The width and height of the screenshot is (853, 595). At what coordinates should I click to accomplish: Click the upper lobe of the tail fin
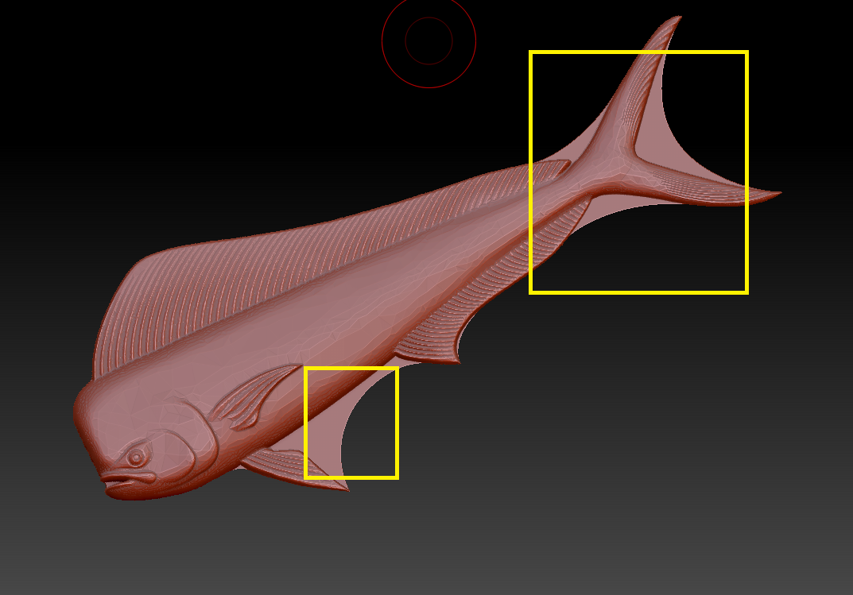click(647, 82)
